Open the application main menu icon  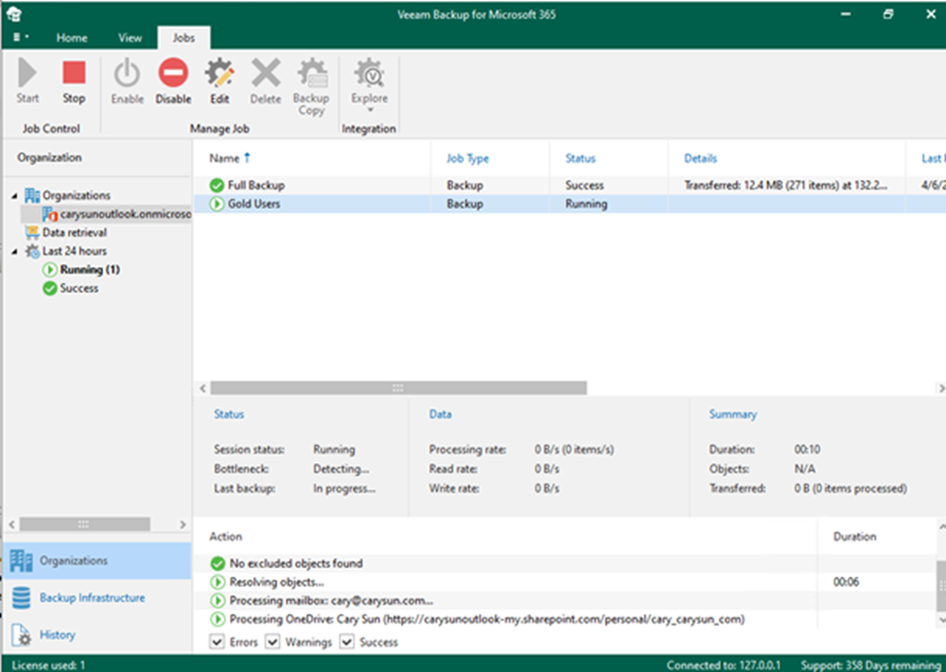tap(21, 38)
